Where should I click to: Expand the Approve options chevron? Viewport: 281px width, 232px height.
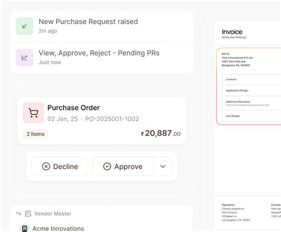coord(163,166)
